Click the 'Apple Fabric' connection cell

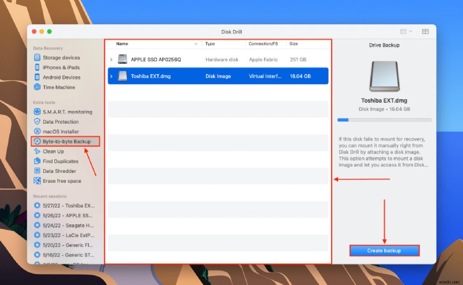pos(263,60)
